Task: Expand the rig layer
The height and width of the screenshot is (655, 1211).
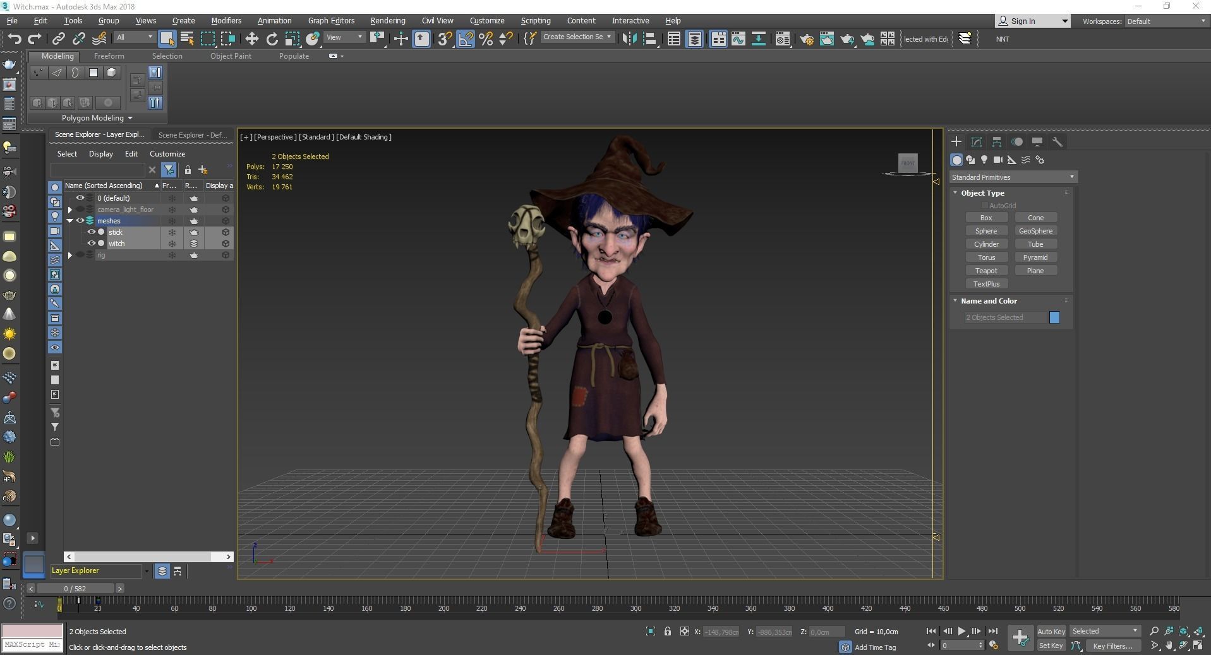Action: pyautogui.click(x=70, y=255)
